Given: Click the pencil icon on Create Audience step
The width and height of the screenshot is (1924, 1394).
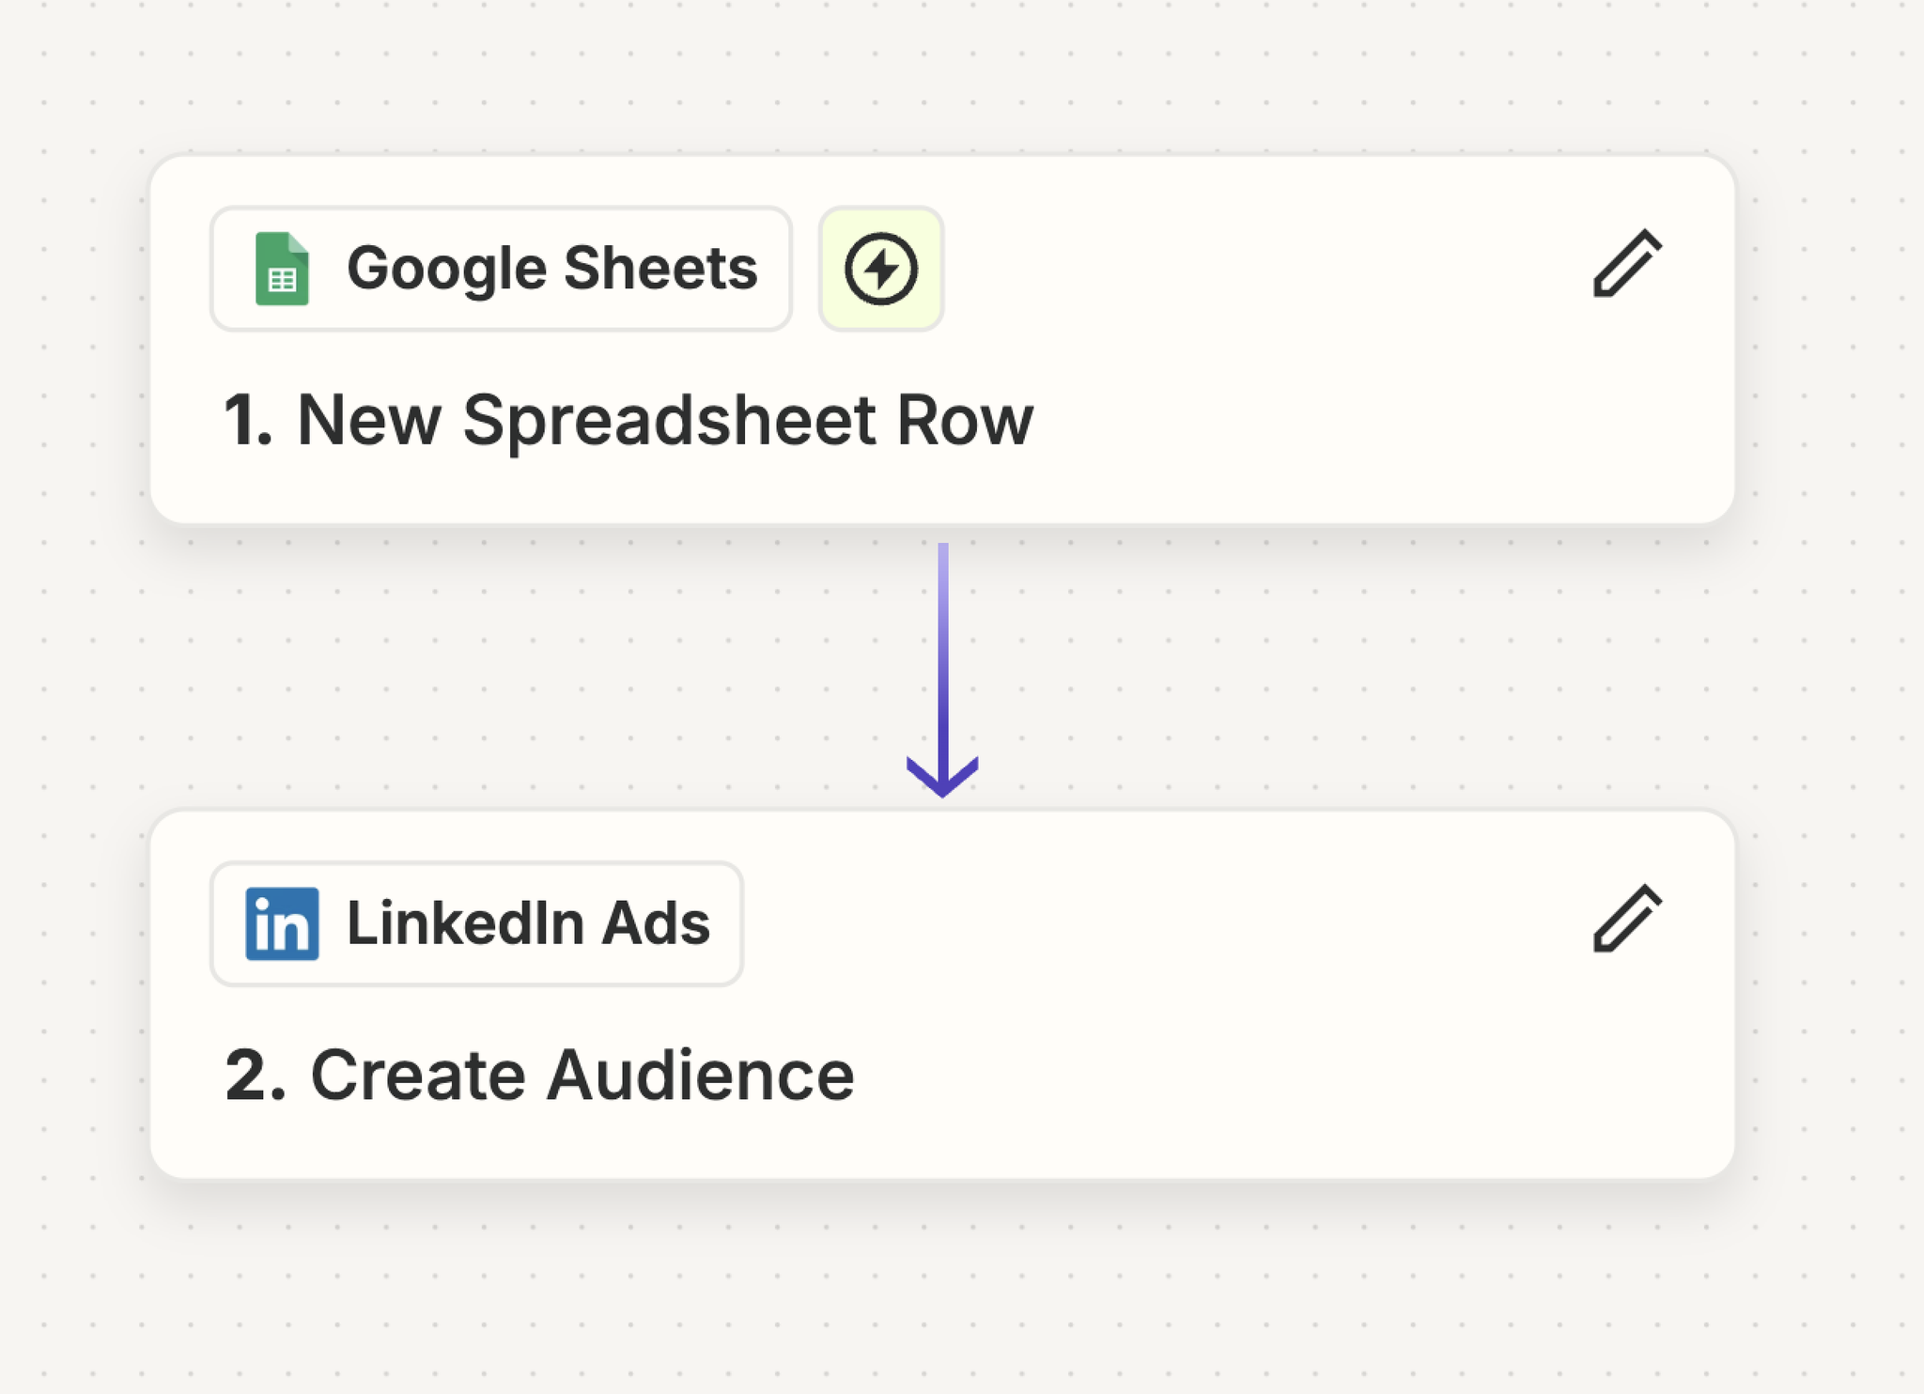Looking at the screenshot, I should tap(1627, 919).
